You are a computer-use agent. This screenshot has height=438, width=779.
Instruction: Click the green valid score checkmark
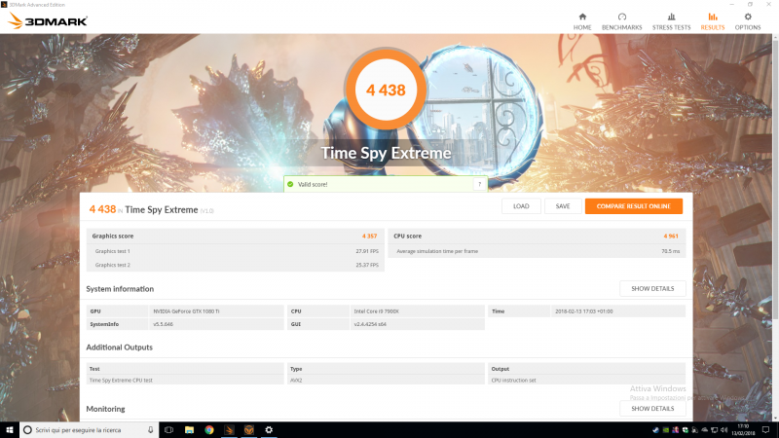(290, 184)
